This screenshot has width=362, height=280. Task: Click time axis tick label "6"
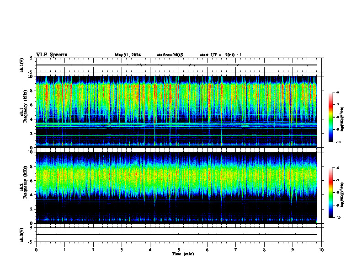click(x=208, y=250)
